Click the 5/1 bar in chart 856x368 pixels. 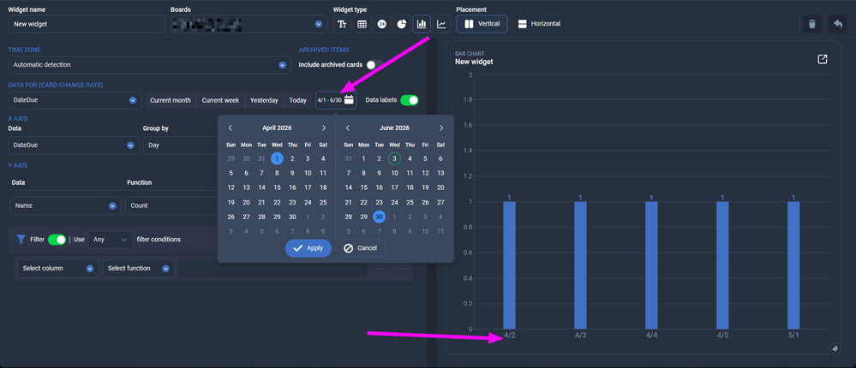tap(793, 265)
